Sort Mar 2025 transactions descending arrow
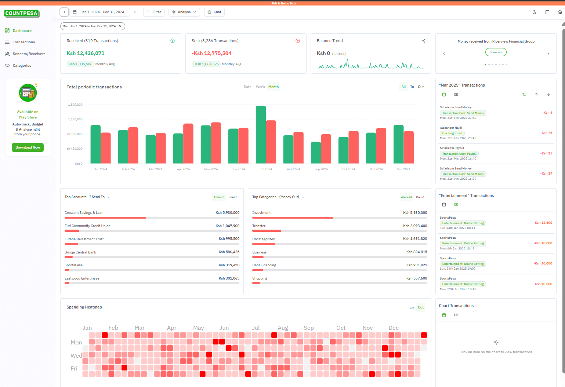 (x=548, y=95)
